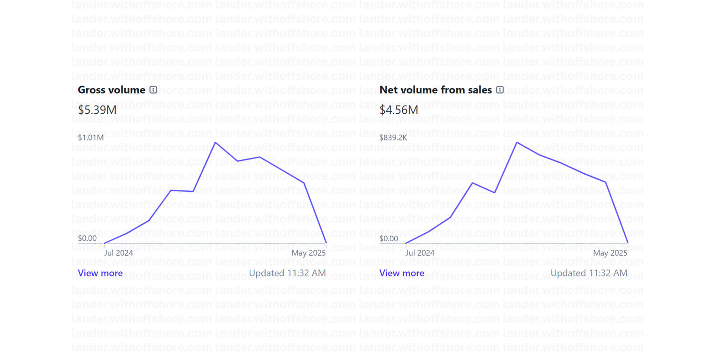715x357 pixels.
Task: Click the $839.2K axis label
Action: click(x=393, y=138)
